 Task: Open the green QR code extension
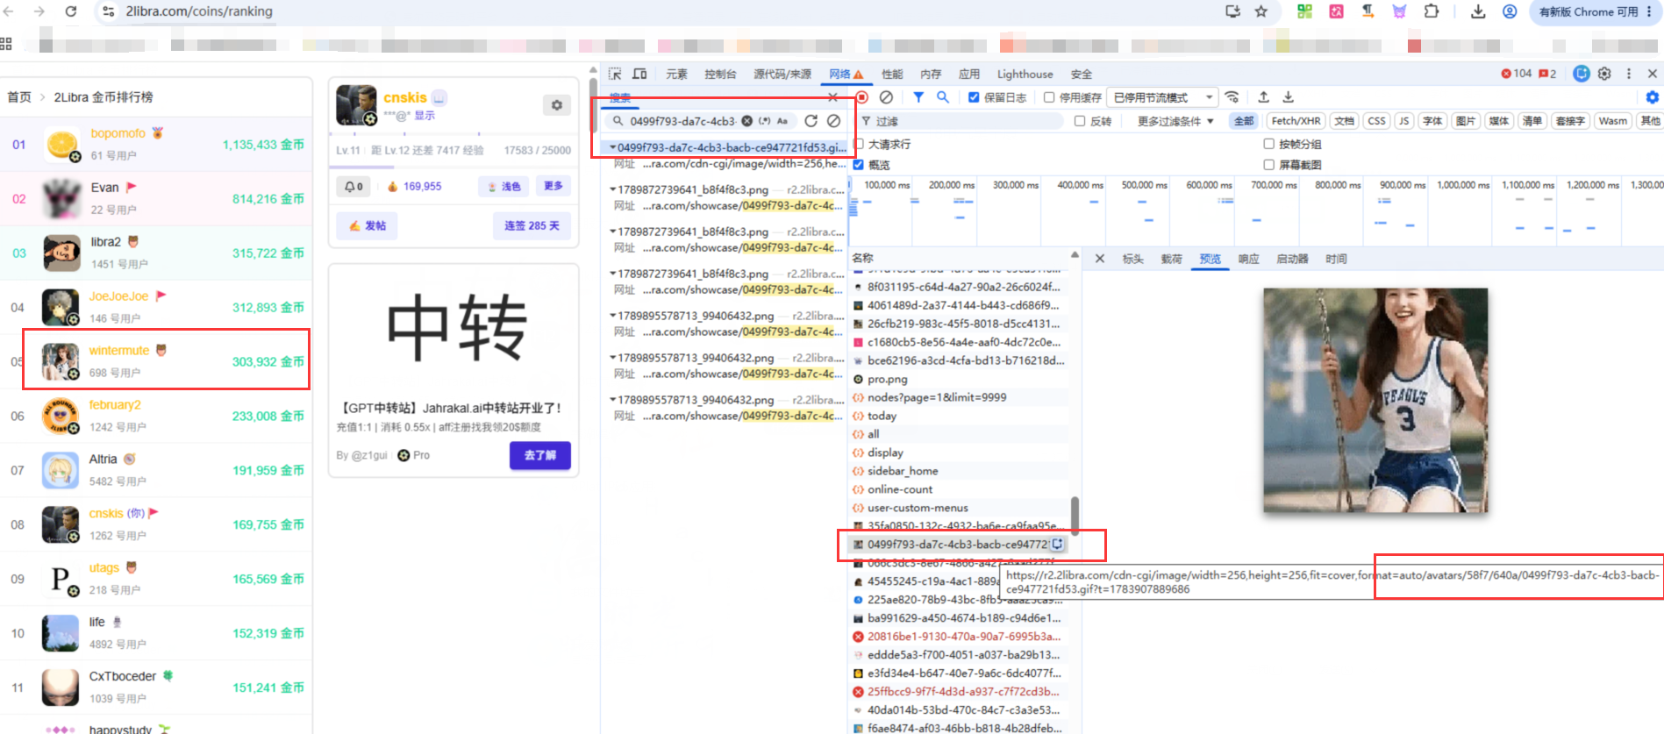pos(1305,11)
